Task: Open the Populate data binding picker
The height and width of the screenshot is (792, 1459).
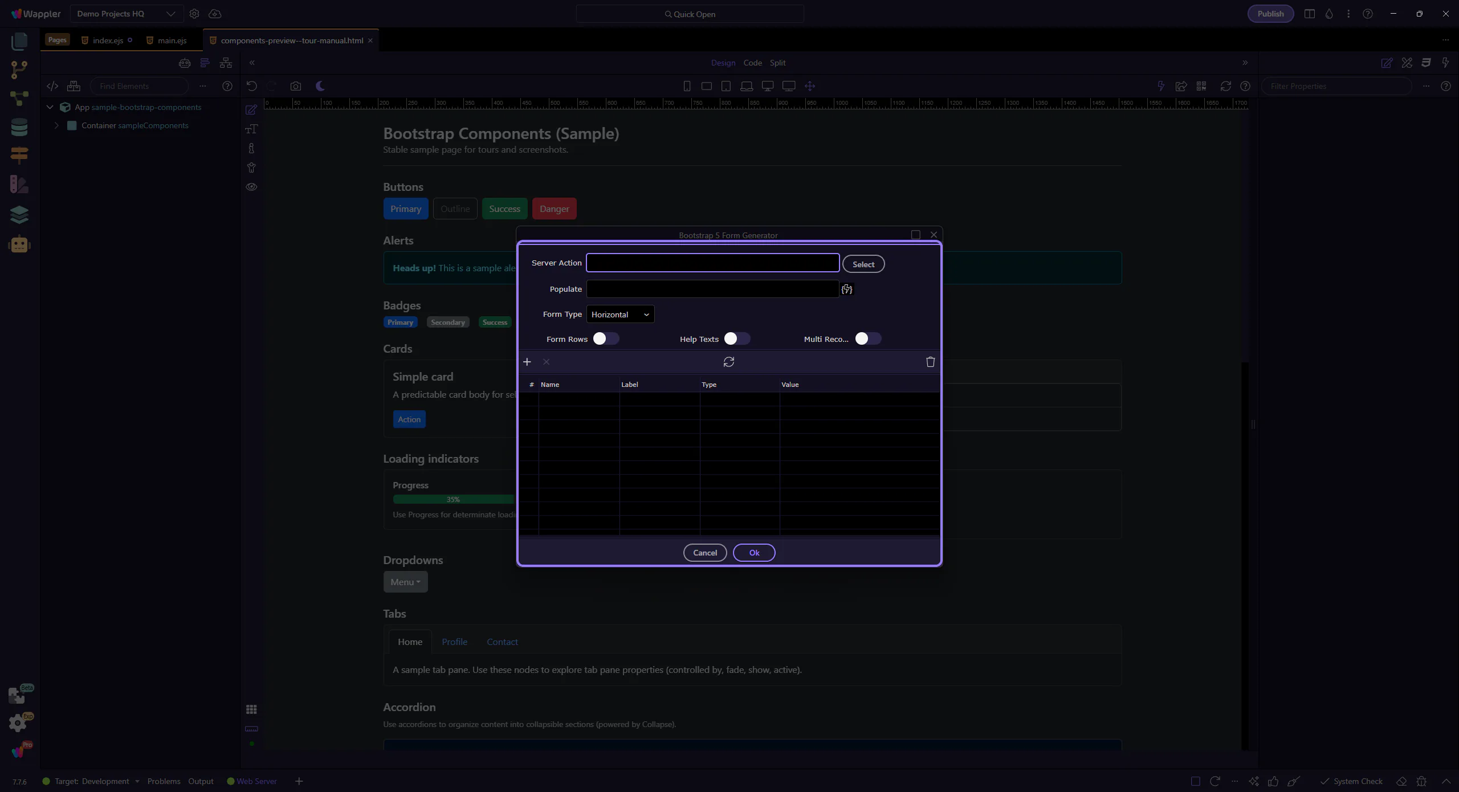Action: pyautogui.click(x=847, y=289)
